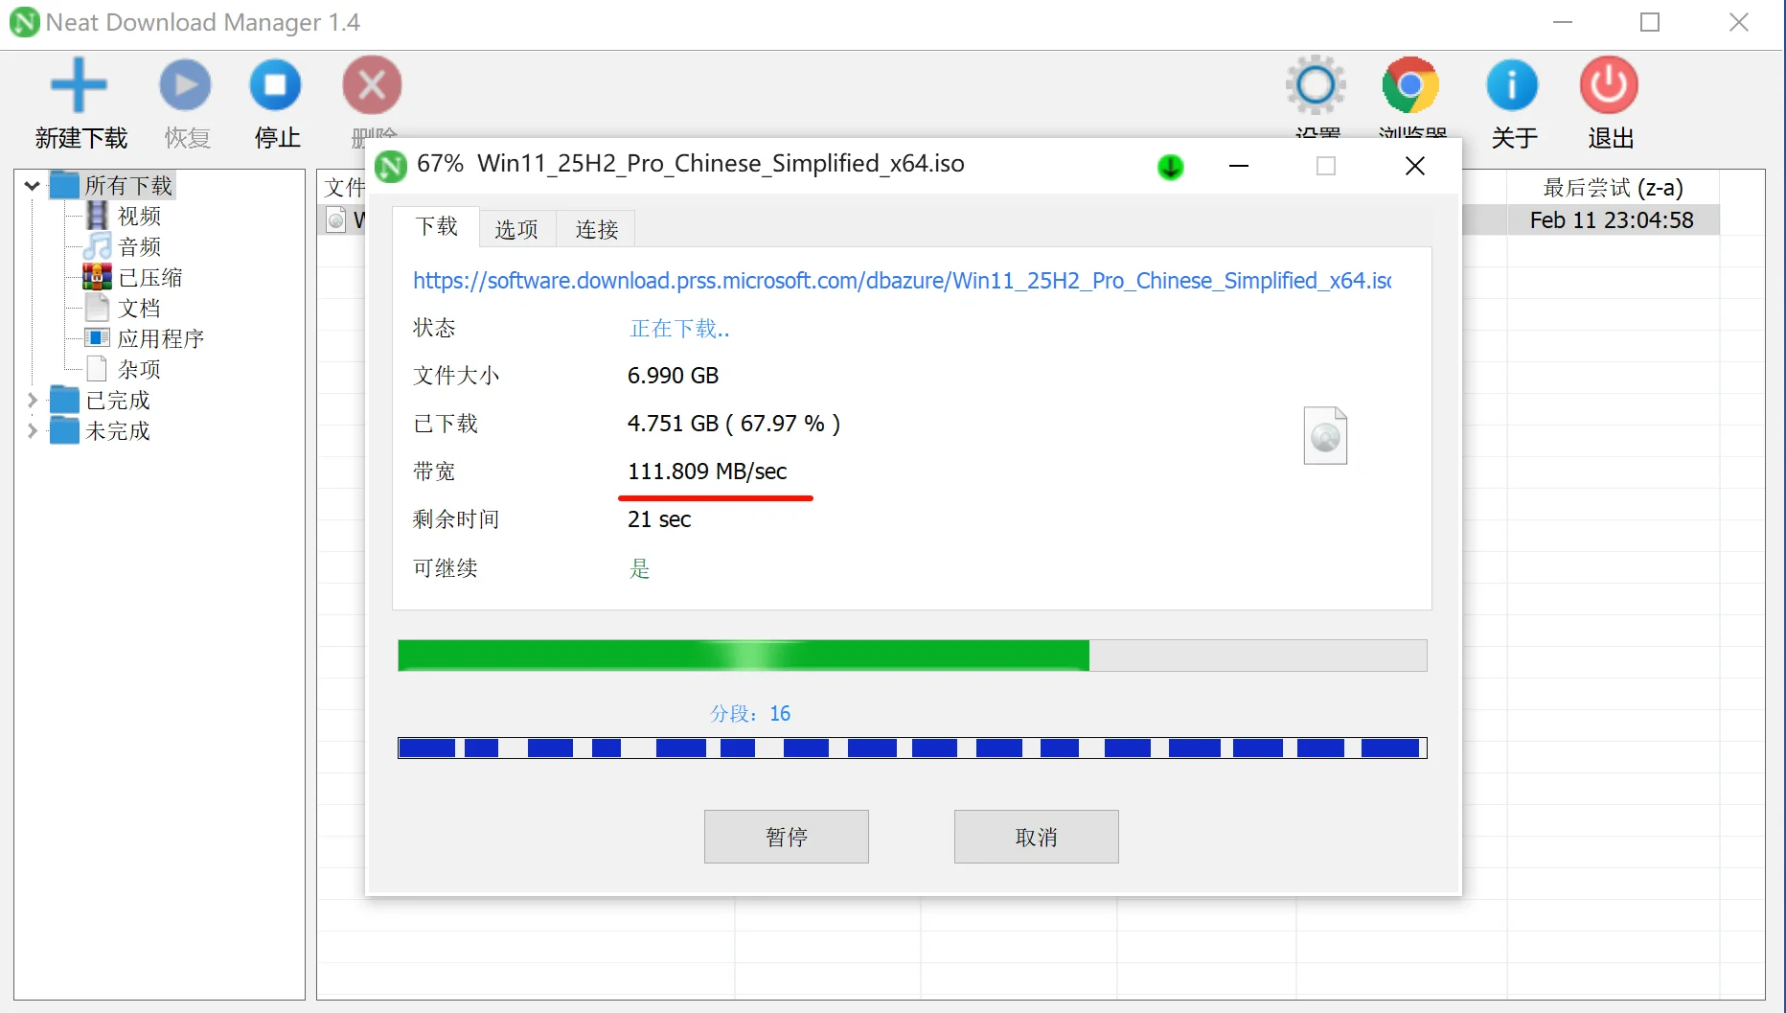The width and height of the screenshot is (1786, 1013).
Task: Select the 视频 film icon category
Action: pos(98,216)
